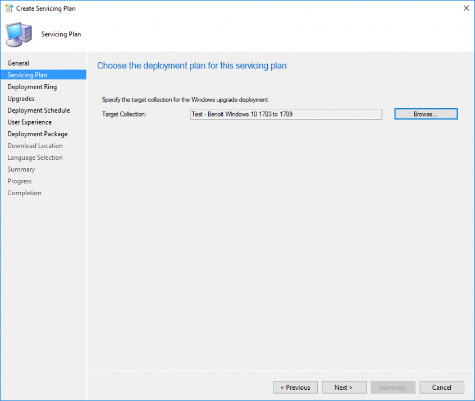
Task: Select the Deployment Package step
Action: (x=37, y=133)
